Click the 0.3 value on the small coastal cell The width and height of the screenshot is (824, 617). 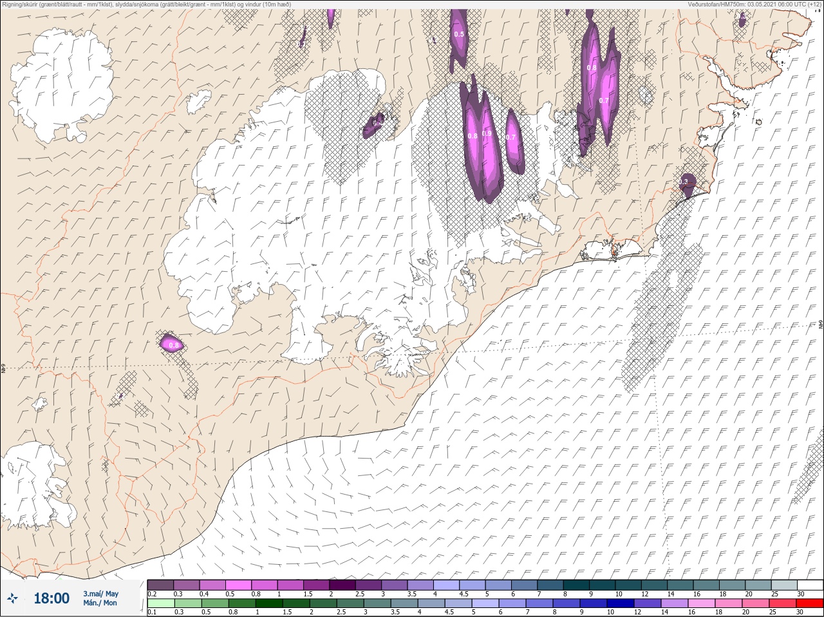pos(684,182)
